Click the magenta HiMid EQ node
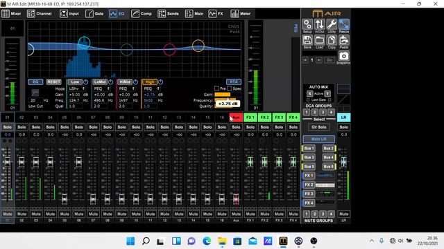The image size is (444, 249). [x=169, y=49]
